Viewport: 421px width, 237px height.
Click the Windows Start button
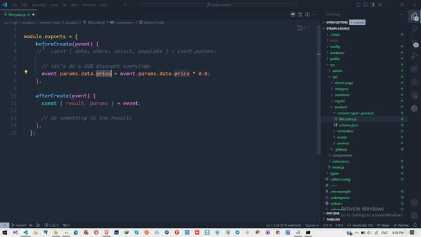point(5,232)
